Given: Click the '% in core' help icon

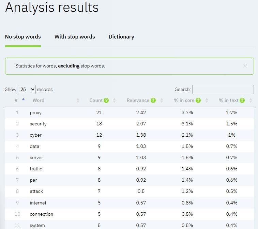Looking at the screenshot, I should (x=198, y=100).
